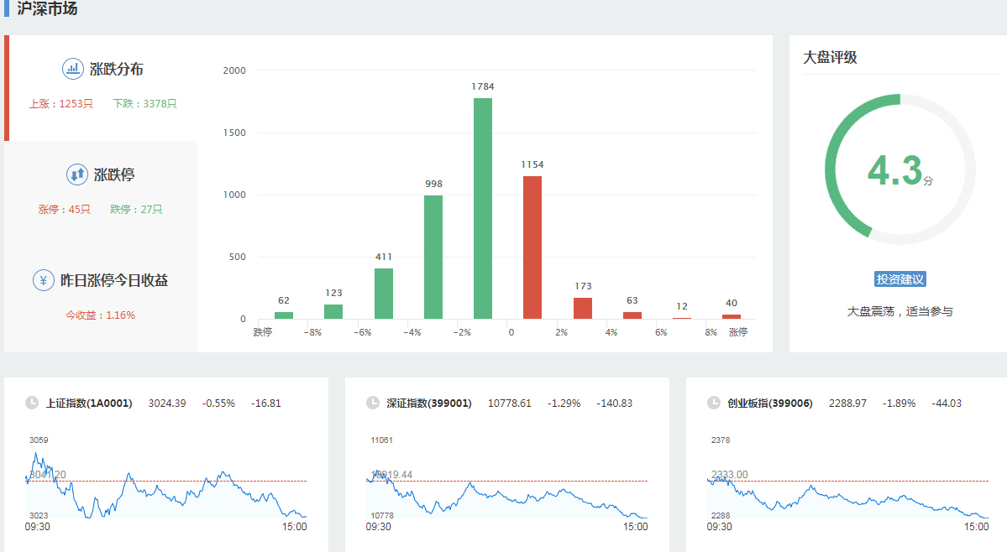Screen dimensions: 1007x552
Task: Click the 涨跌停 up-down arrows icon
Action: pos(77,174)
